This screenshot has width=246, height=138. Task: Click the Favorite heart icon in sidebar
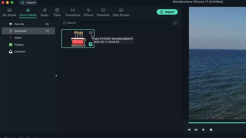(10, 24)
